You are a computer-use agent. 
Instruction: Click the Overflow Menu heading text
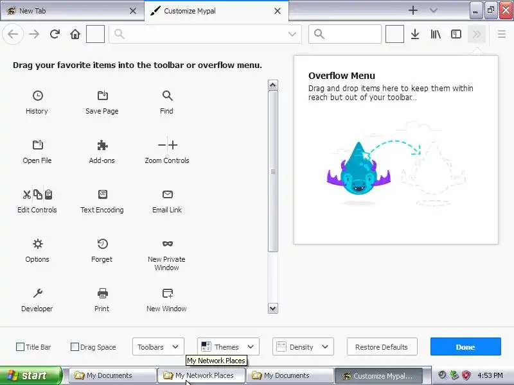[x=342, y=76]
